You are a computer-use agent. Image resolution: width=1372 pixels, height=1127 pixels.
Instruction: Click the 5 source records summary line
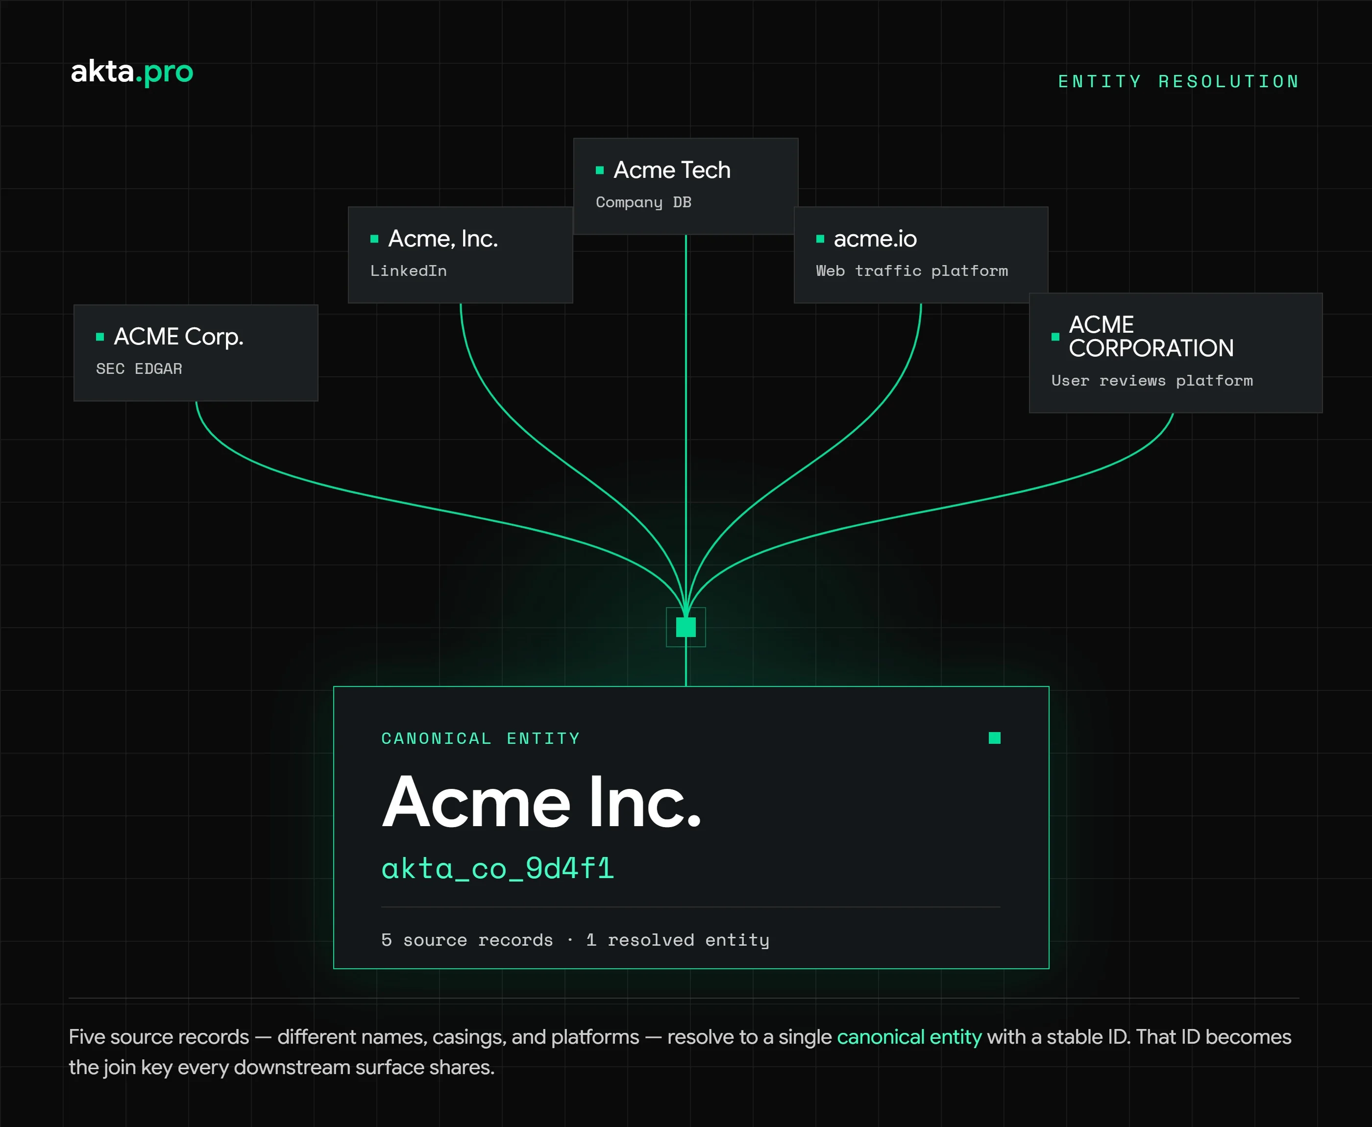point(575,940)
